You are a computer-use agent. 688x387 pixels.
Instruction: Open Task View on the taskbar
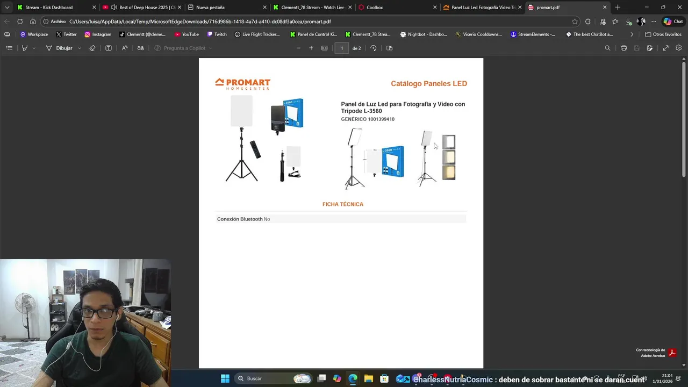[321, 378]
